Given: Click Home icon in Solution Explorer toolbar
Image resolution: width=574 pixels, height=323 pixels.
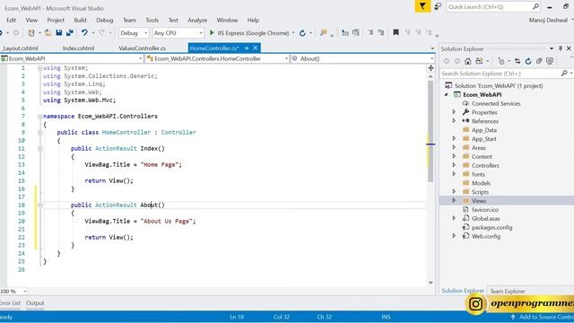Looking at the screenshot, I should pos(468,61).
